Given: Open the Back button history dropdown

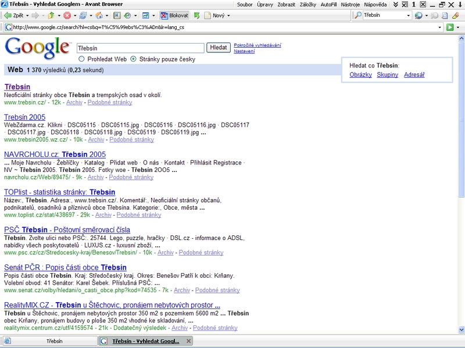Looking at the screenshot, I should [27, 16].
